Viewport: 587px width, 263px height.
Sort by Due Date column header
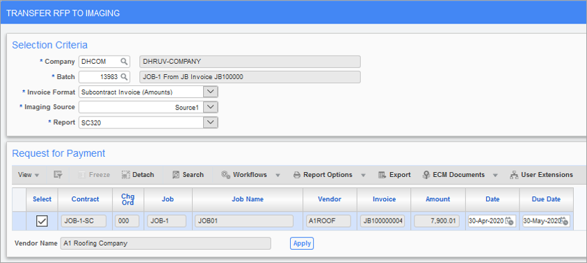pyautogui.click(x=546, y=199)
